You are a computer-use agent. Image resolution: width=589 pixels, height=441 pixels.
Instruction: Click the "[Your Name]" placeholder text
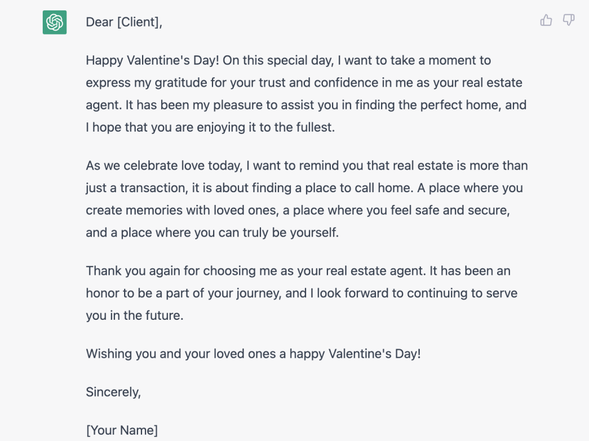122,430
